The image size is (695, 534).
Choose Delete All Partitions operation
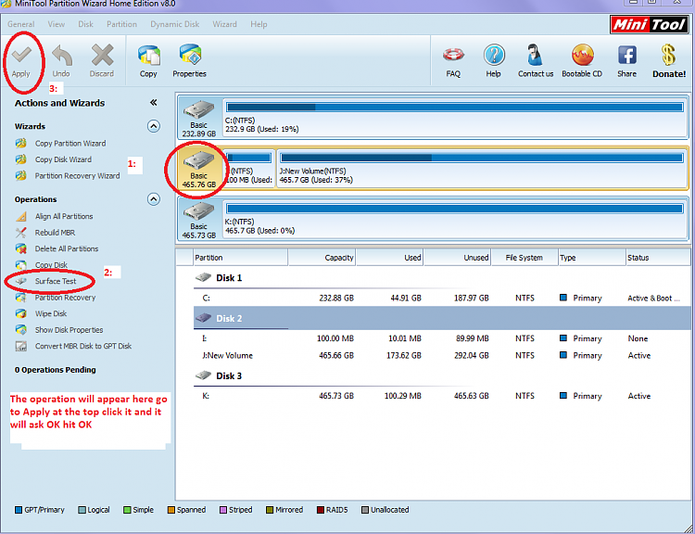tap(67, 248)
